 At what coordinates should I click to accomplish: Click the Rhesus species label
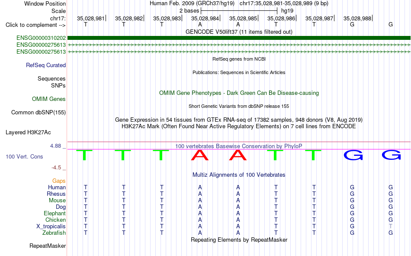pyautogui.click(x=56, y=194)
